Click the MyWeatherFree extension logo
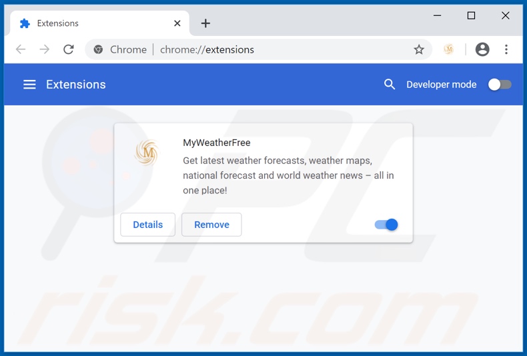This screenshot has height=356, width=527. (147, 153)
